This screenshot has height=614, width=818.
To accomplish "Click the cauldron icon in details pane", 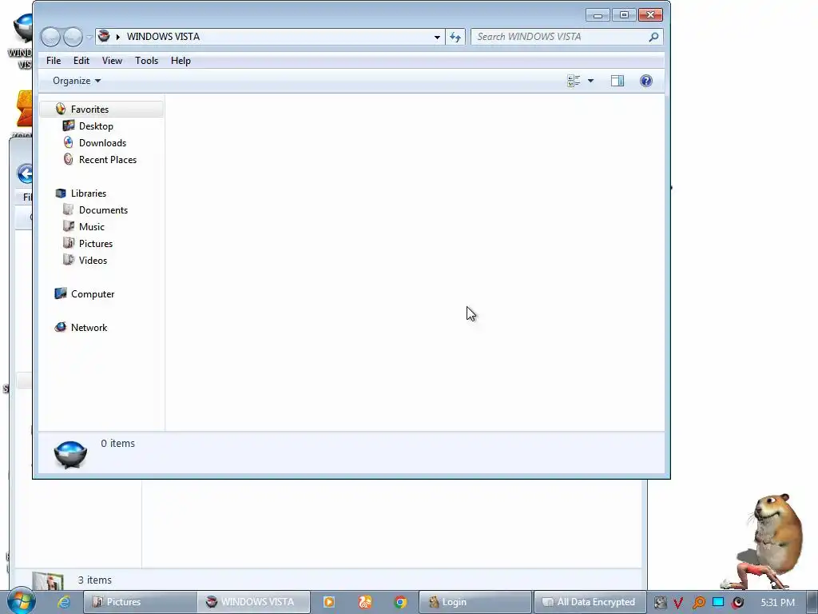I will [x=70, y=454].
